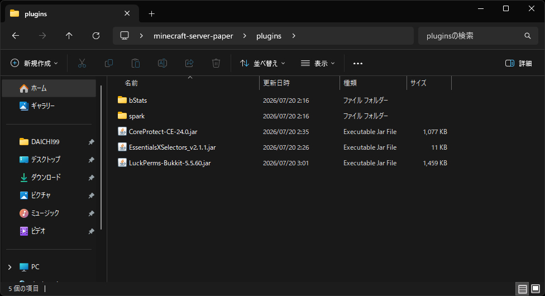The height and width of the screenshot is (296, 545).
Task: Navigate to minecraft-server-paper in breadcrumb
Action: click(x=193, y=36)
